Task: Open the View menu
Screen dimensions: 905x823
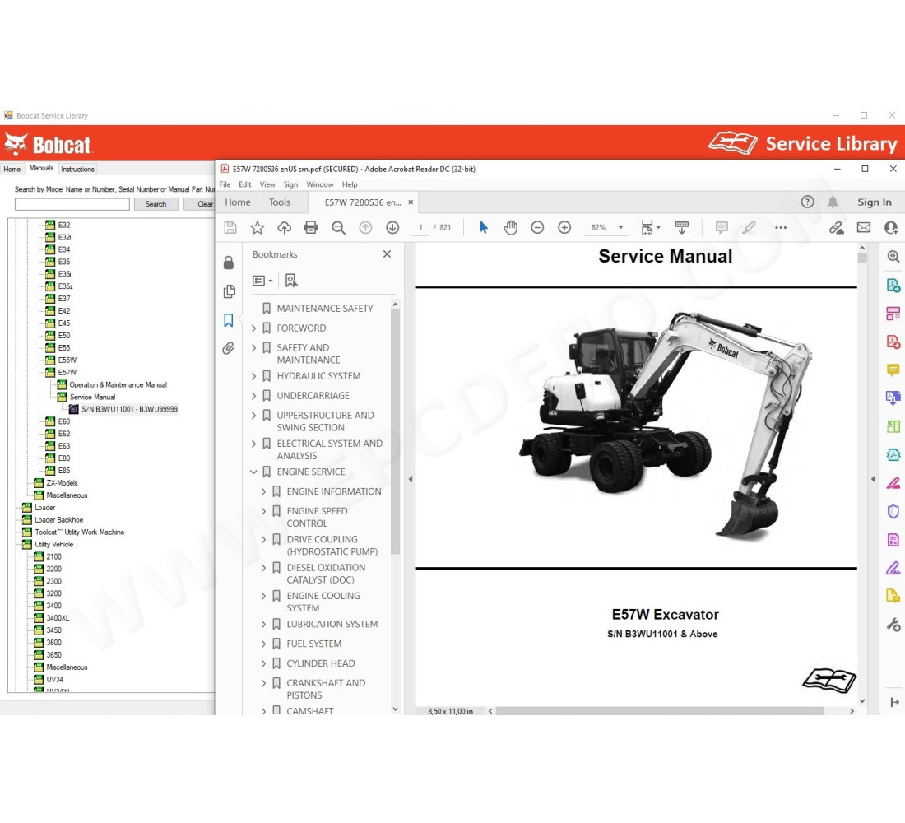Action: 267,184
